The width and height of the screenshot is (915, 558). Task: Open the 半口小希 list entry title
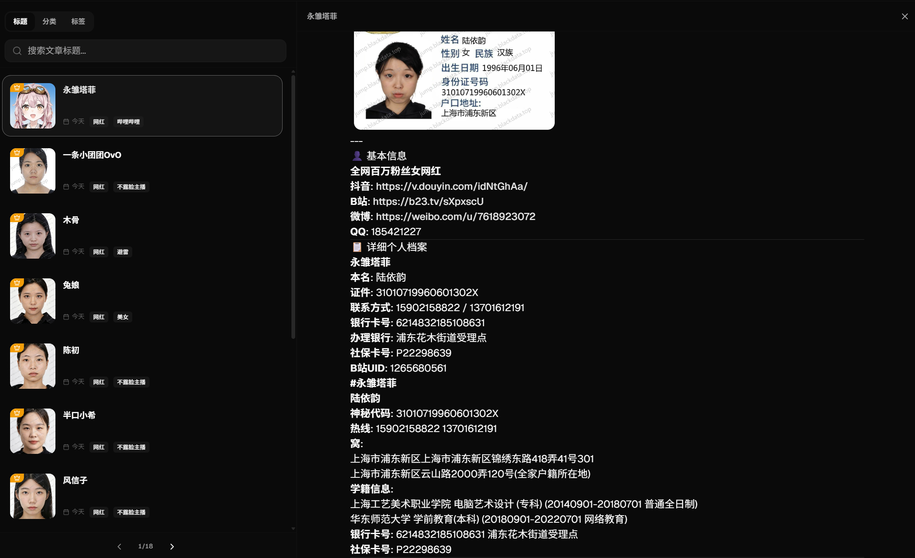[79, 415]
